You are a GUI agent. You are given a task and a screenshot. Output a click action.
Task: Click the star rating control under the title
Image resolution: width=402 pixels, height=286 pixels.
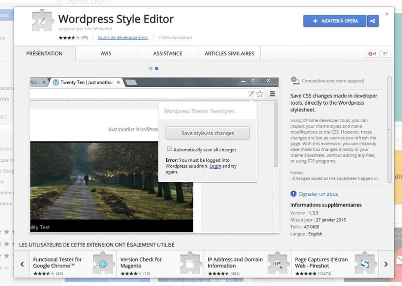(x=68, y=37)
